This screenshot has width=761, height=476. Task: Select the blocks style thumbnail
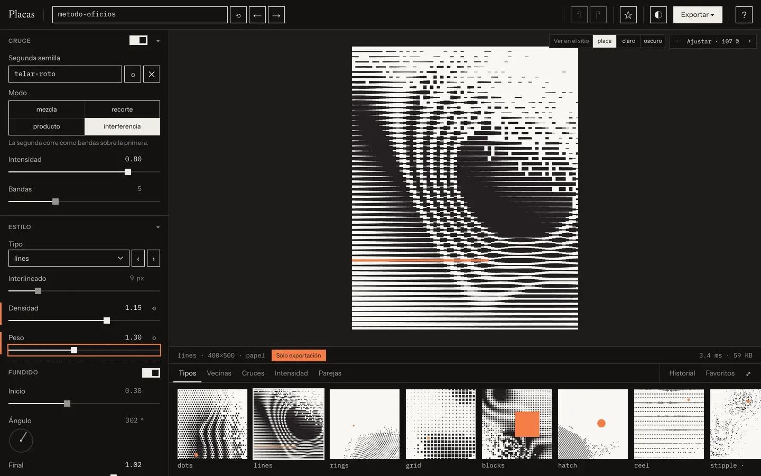click(517, 424)
